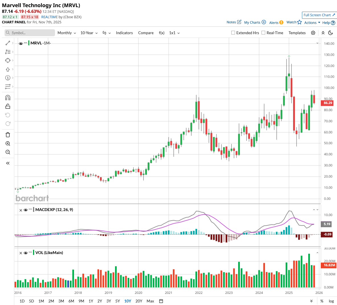Image resolution: width=337 pixels, height=305 pixels.
Task: Focus the Symbol search field
Action: click(30, 33)
